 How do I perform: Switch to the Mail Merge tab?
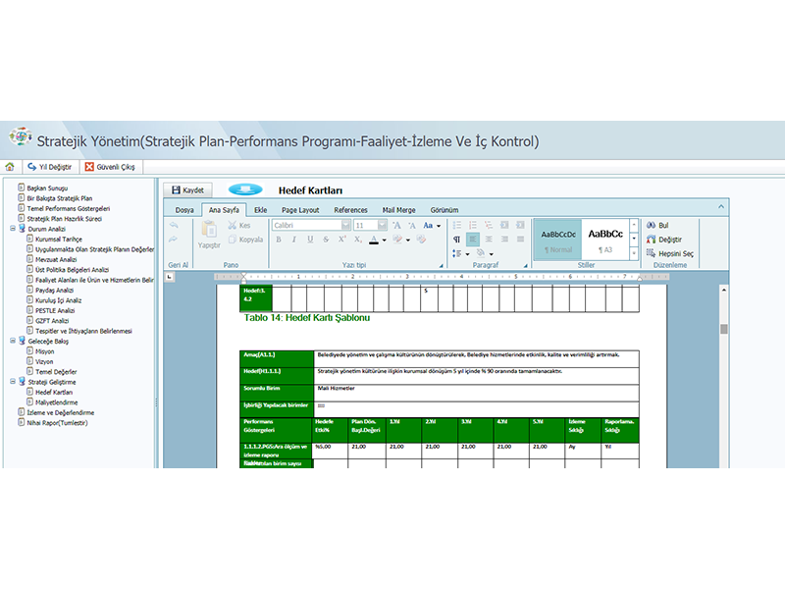click(399, 210)
